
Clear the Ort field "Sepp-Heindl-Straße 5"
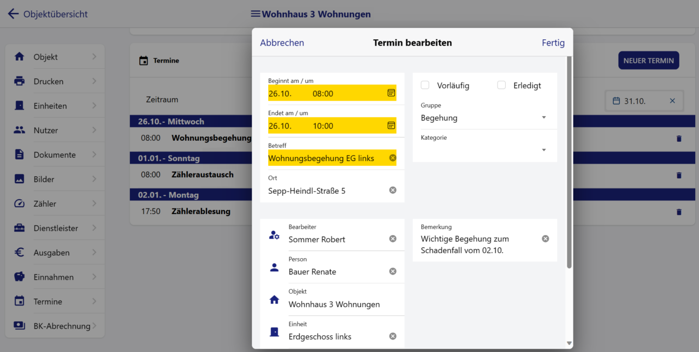(x=392, y=189)
